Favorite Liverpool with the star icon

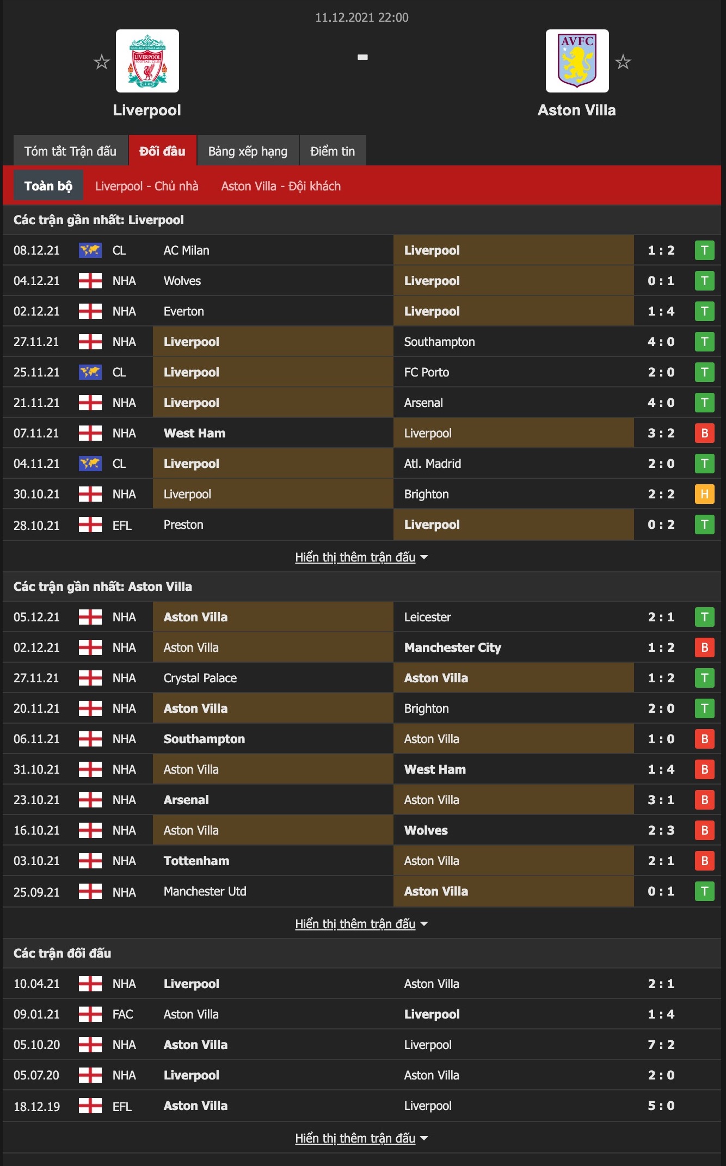(x=101, y=61)
